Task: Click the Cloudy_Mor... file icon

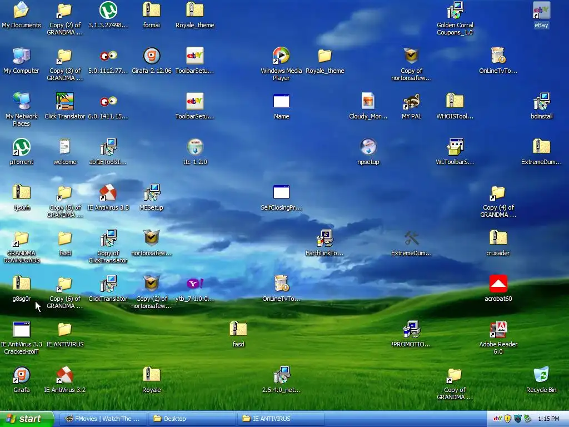Action: click(x=368, y=101)
